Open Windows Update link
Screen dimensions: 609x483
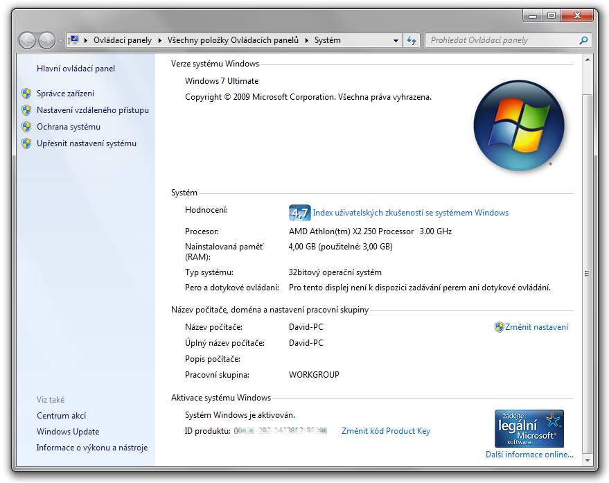pyautogui.click(x=68, y=432)
